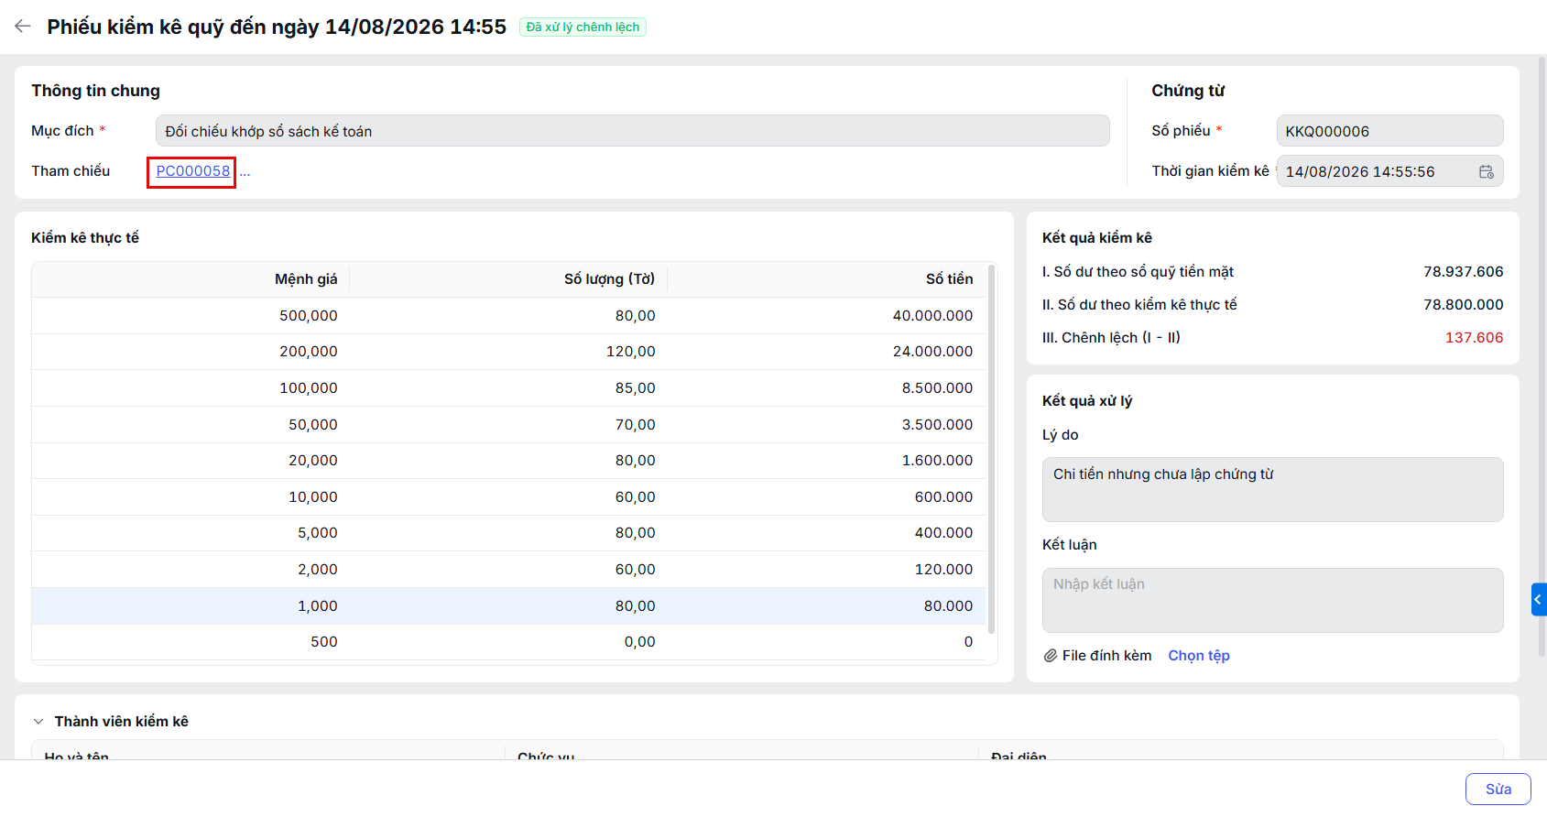Screen dimensions: 1547x817
Task: Click amount 3.500.000 cell
Action: click(937, 425)
